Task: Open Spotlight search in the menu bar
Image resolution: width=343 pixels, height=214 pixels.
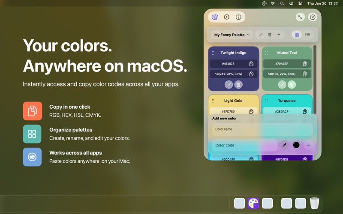Action: click(x=282, y=3)
